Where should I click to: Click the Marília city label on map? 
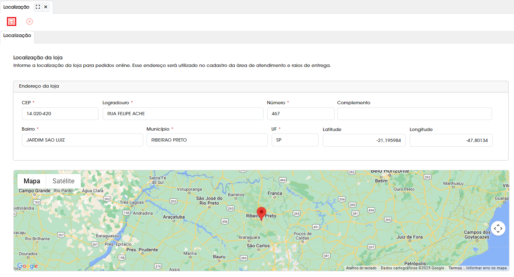(x=190, y=253)
